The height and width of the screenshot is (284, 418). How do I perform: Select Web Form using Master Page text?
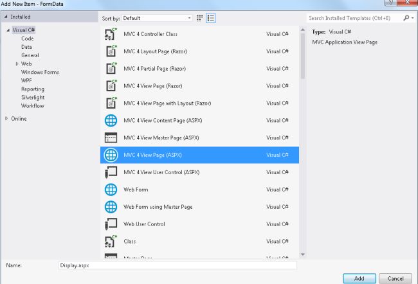pos(158,207)
